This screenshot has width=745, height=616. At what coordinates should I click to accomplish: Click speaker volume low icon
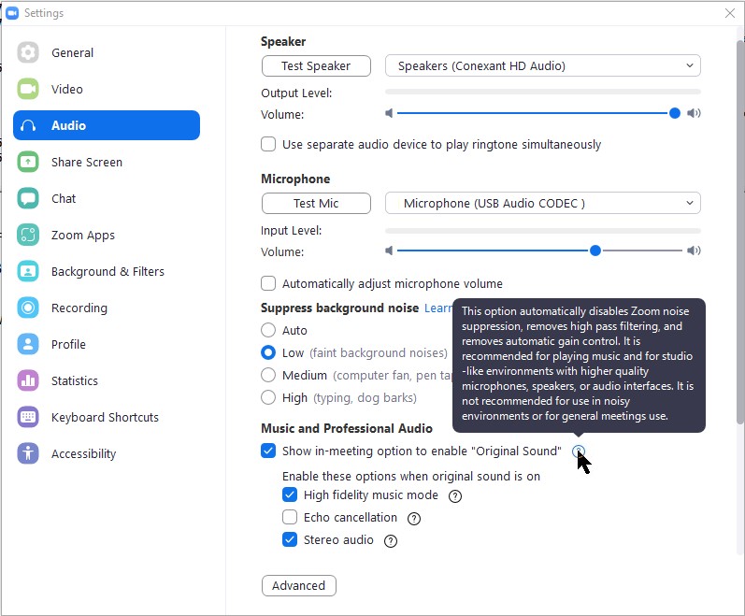[389, 113]
